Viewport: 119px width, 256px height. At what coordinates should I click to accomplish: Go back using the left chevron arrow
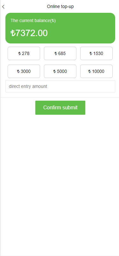(3, 7)
